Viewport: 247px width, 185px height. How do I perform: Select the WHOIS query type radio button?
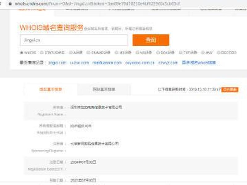pos(21,52)
